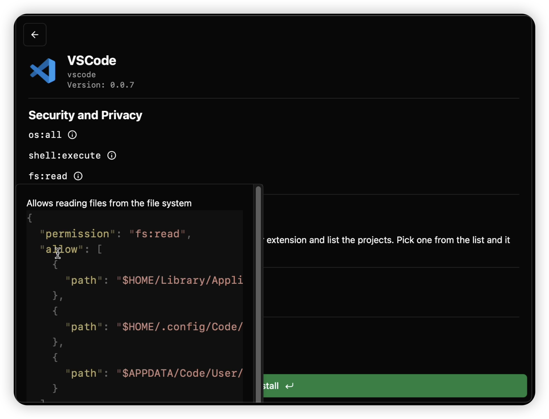Click the shell:execute permission label

pyautogui.click(x=65, y=155)
